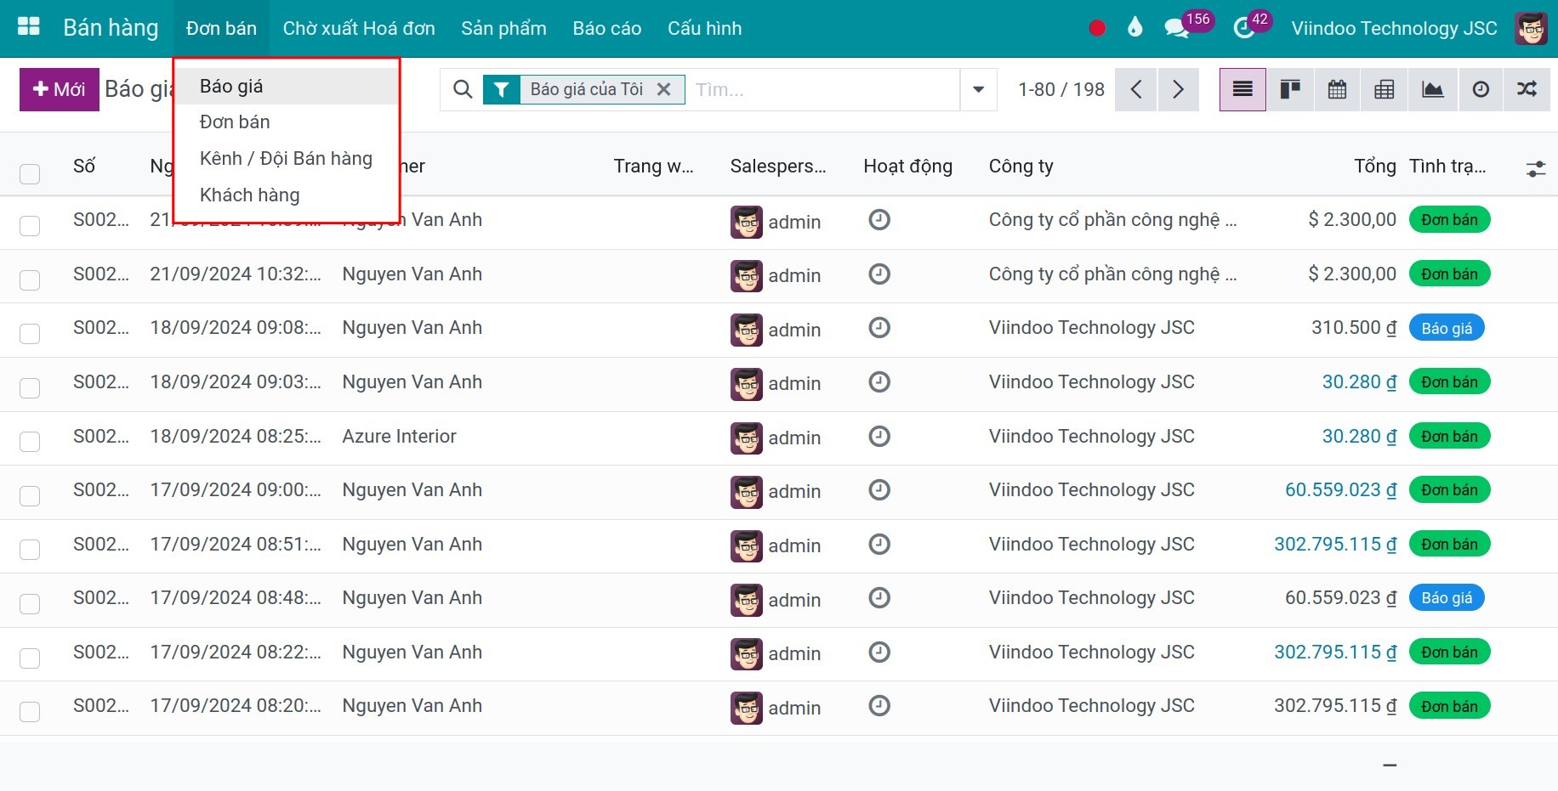Open the Activity clock view
The image size is (1558, 791).
[1481, 89]
